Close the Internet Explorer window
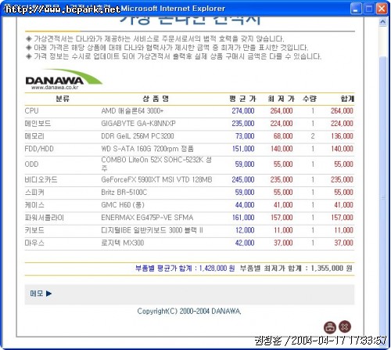This screenshot has height=350, width=391. pyautogui.click(x=382, y=9)
